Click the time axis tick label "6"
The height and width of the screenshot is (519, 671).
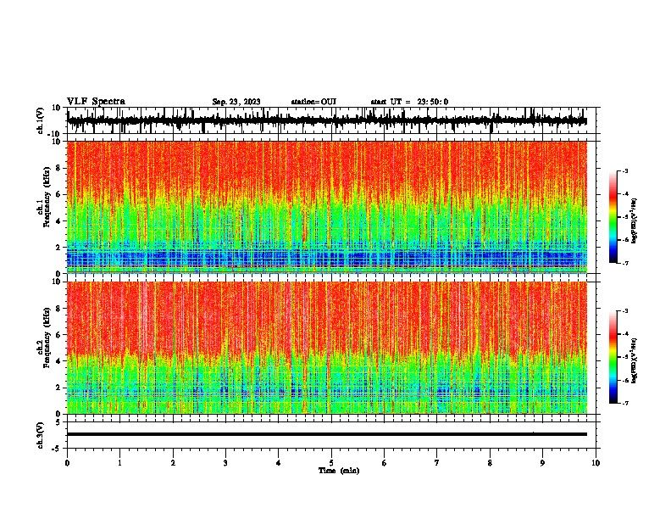pyautogui.click(x=385, y=463)
